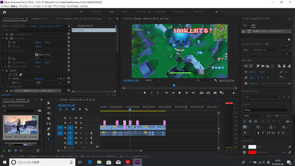The image size is (295, 166).
Task: Select the Hand tool
Action: (48, 134)
